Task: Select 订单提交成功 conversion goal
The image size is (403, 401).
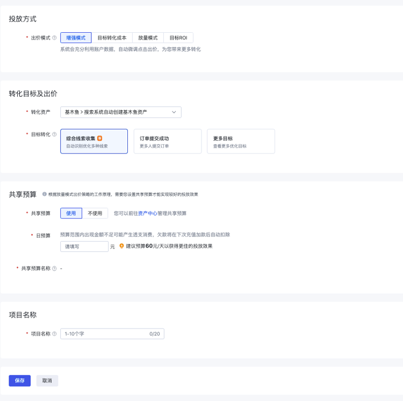Action: pos(167,141)
